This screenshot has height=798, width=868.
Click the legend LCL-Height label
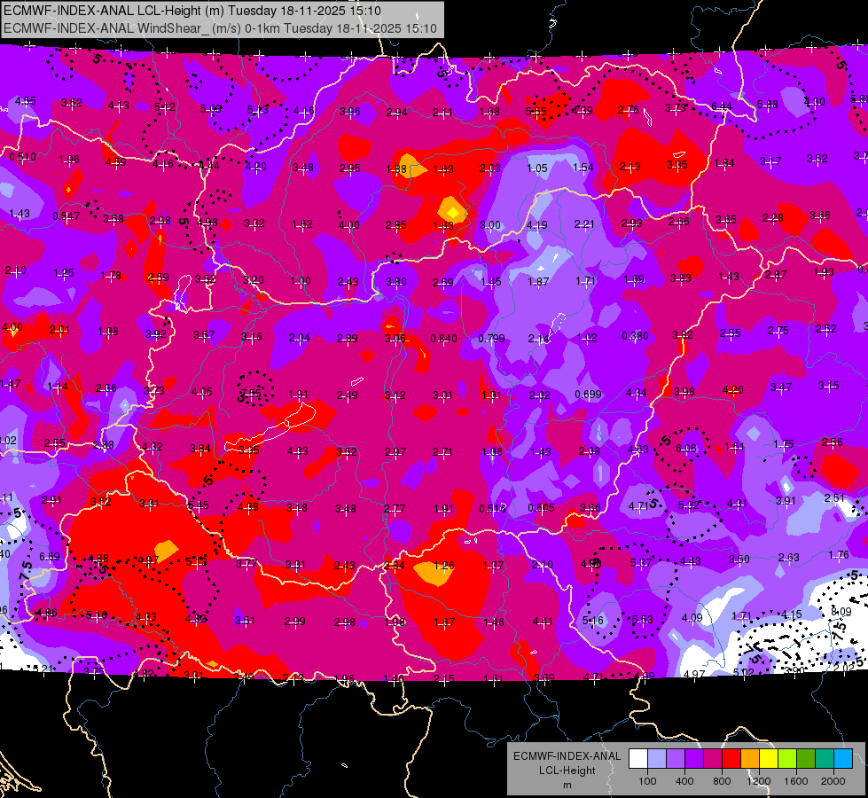(x=567, y=771)
